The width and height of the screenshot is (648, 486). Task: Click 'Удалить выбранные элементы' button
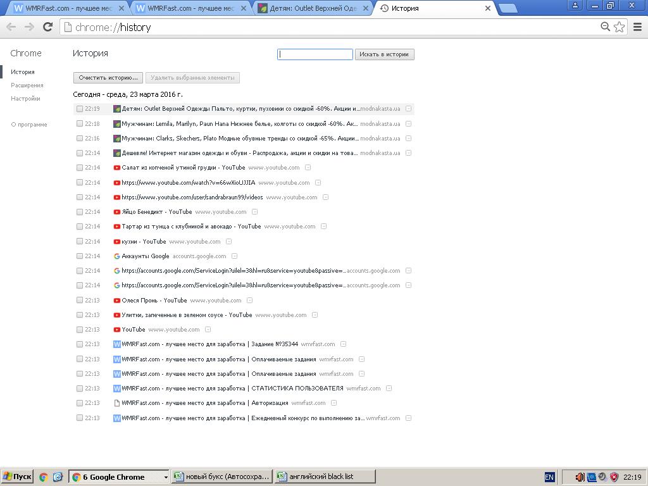[x=192, y=78]
